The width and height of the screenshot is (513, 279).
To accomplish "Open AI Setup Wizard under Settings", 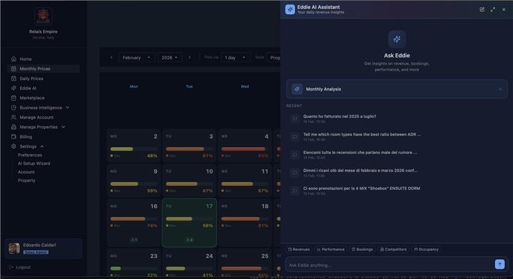I will click(34, 164).
